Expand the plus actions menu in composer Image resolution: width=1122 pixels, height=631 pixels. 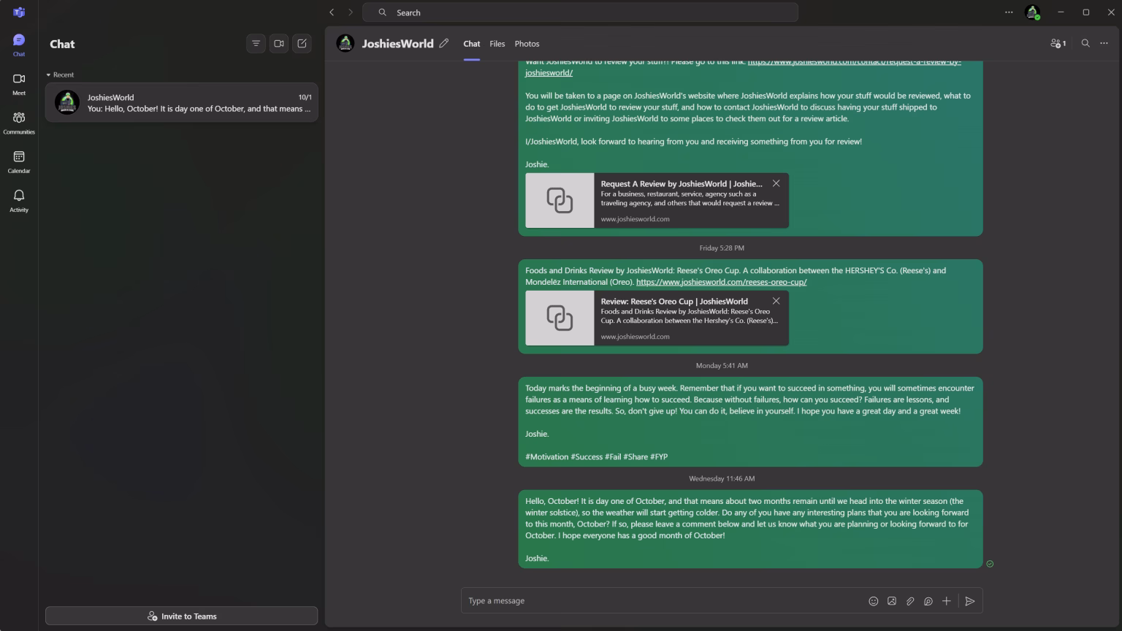tap(946, 601)
